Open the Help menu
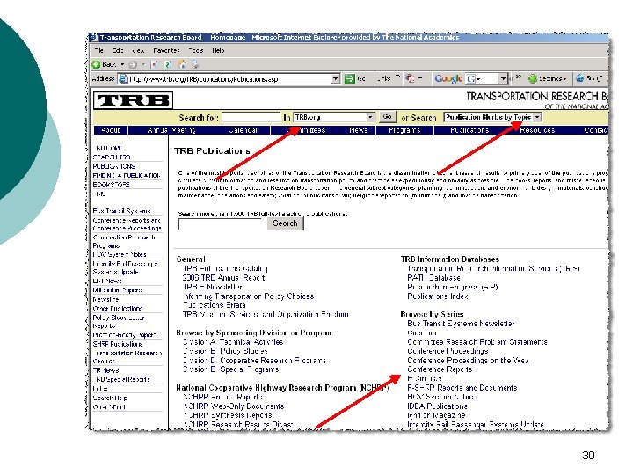The height and width of the screenshot is (475, 633). (218, 50)
